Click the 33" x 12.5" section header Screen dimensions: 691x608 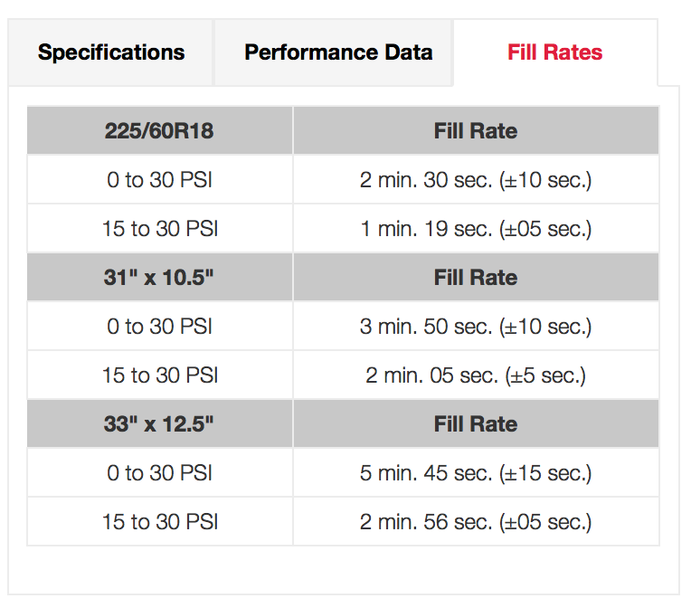tap(160, 424)
